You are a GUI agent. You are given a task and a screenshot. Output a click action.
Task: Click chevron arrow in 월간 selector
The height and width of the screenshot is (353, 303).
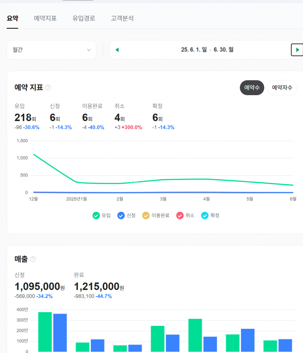[x=89, y=50]
